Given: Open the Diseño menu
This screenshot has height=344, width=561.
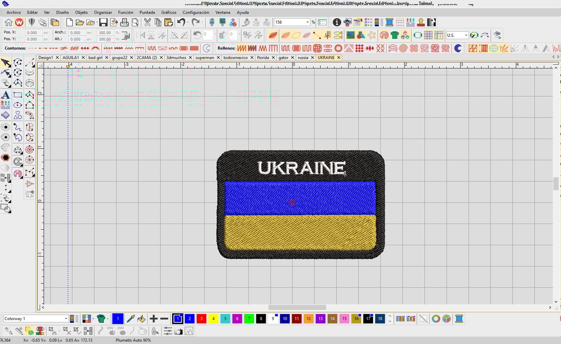Looking at the screenshot, I should point(62,12).
